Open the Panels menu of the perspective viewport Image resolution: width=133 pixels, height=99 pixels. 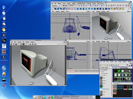(x=128, y=11)
